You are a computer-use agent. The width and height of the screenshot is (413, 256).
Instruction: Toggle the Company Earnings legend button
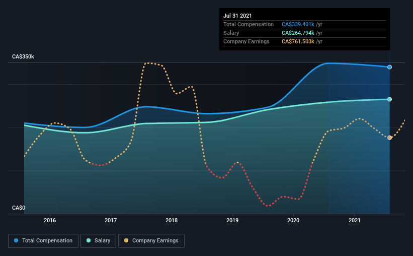point(151,241)
